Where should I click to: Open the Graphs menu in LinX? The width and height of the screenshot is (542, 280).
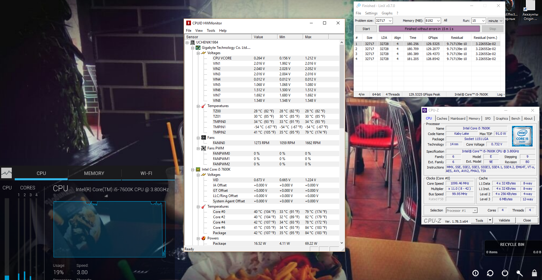pyautogui.click(x=387, y=13)
